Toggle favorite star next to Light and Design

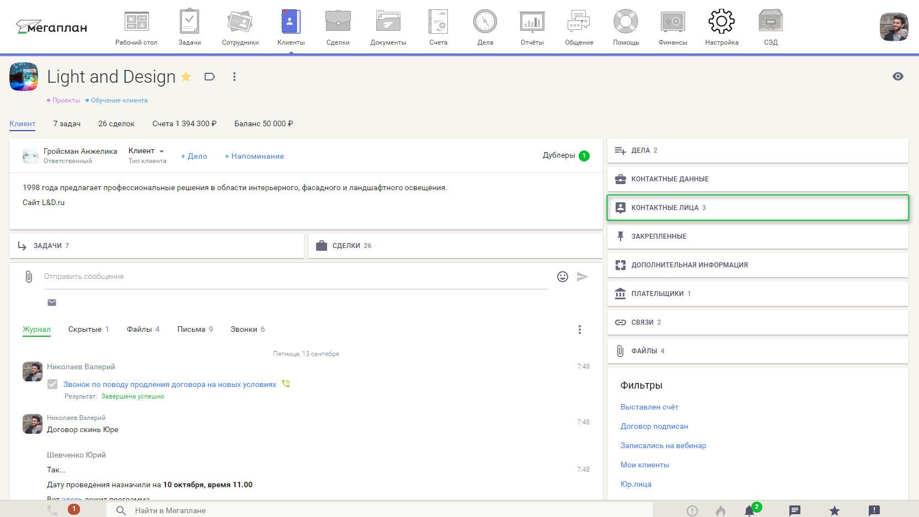pos(186,77)
